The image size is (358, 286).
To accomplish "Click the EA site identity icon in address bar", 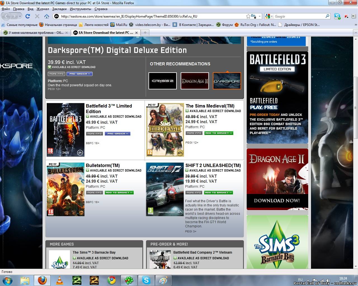I will (x=56, y=16).
